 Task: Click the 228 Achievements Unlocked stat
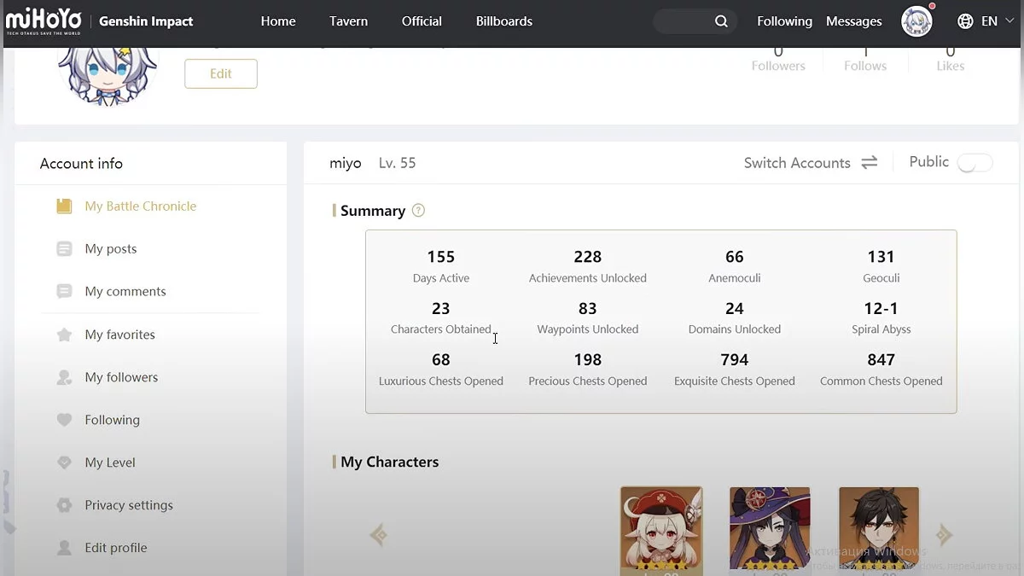pyautogui.click(x=588, y=266)
